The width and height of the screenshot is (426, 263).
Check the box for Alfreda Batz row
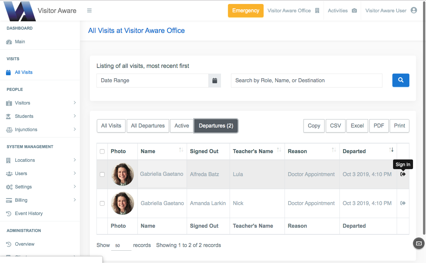[102, 174]
